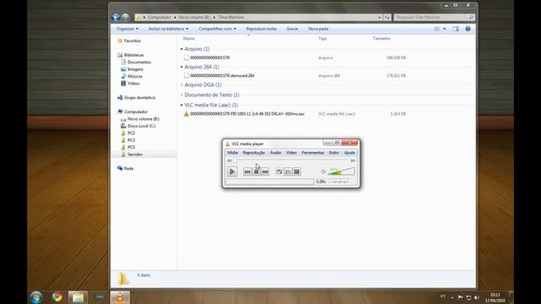Click the VLC seek bar
Image resolution: width=541 pixels, height=304 pixels.
(x=291, y=160)
